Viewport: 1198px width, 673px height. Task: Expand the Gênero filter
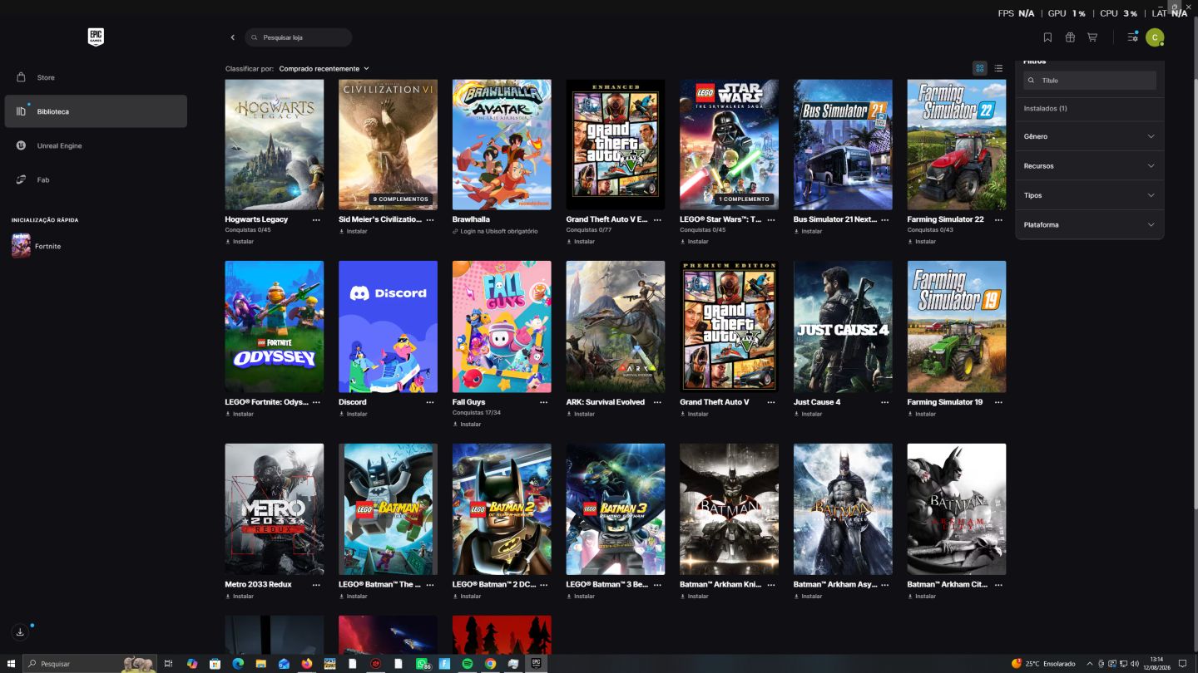tap(1089, 136)
